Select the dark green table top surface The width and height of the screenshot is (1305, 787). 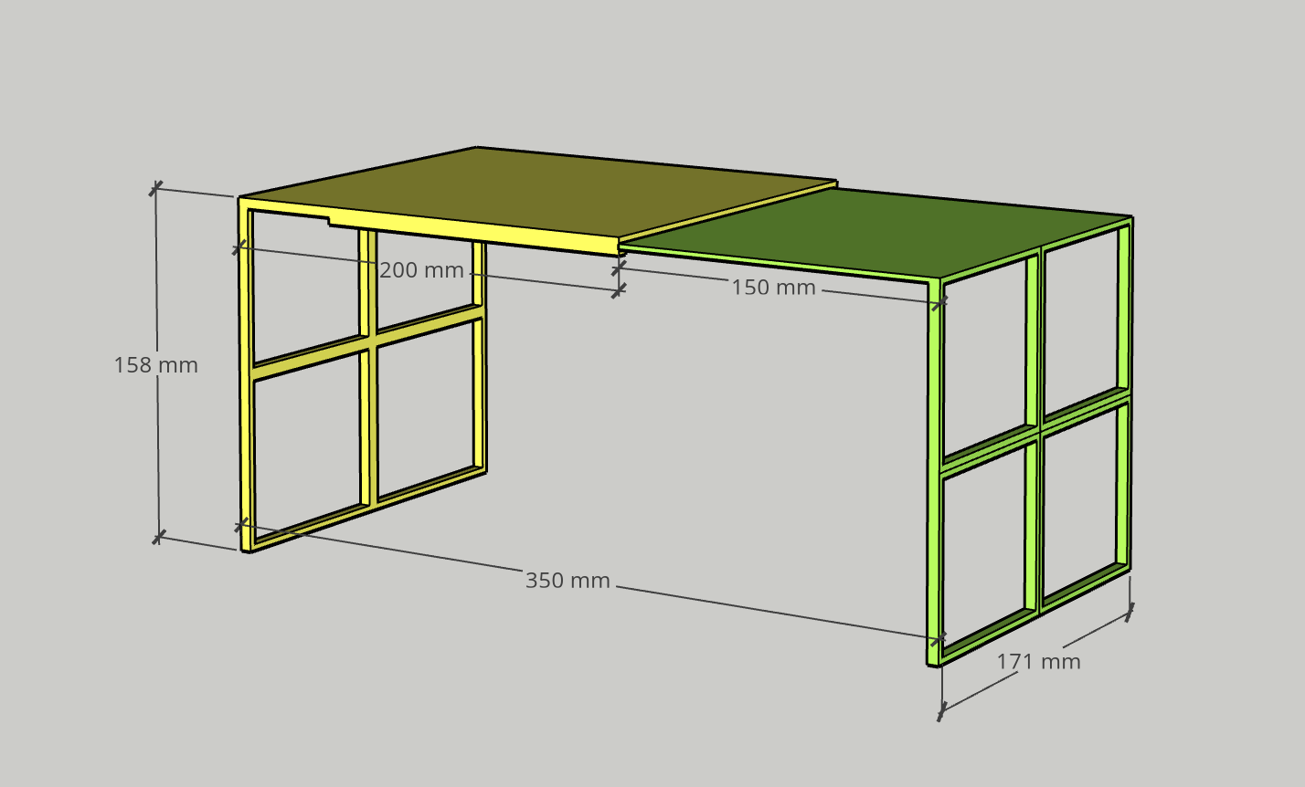click(877, 233)
